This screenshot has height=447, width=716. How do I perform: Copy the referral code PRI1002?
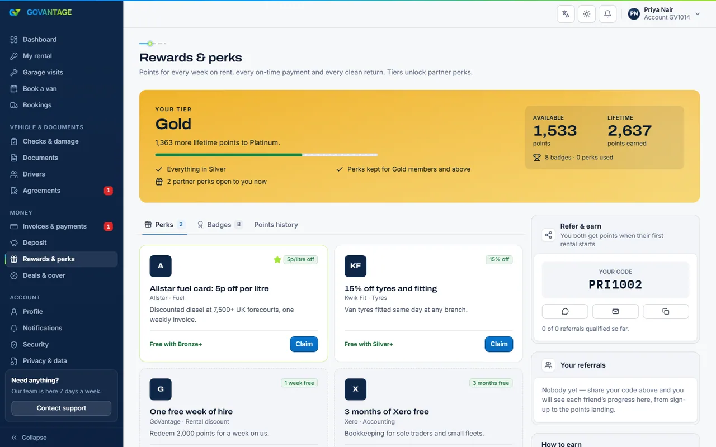point(666,311)
